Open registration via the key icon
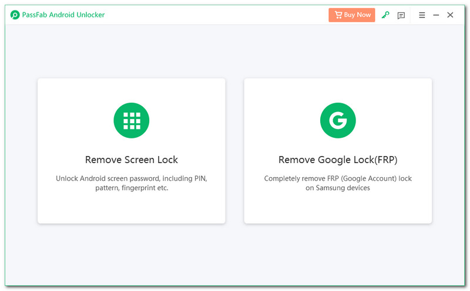 click(385, 15)
